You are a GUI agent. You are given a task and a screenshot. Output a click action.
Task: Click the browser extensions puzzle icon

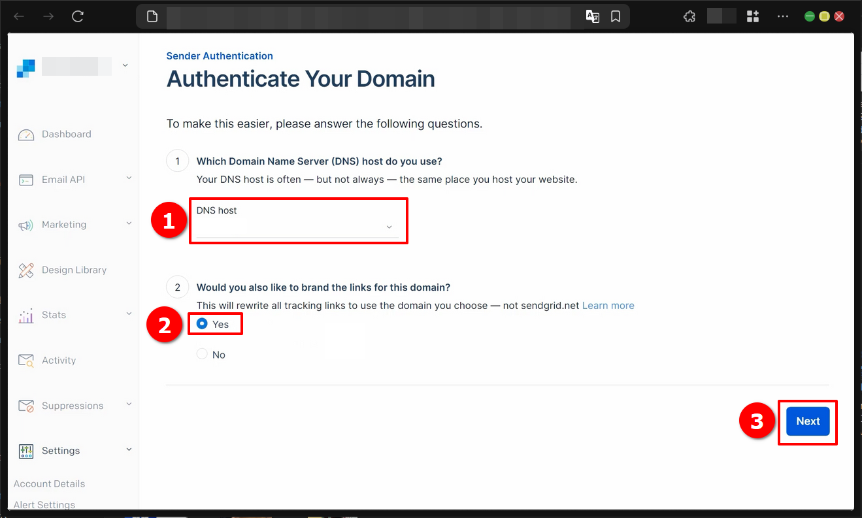[689, 16]
